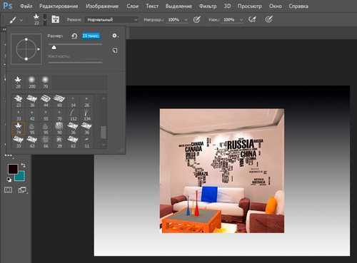The height and width of the screenshot is (263, 357).
Task: Swap foreground and background colors
Action: pyautogui.click(x=24, y=165)
